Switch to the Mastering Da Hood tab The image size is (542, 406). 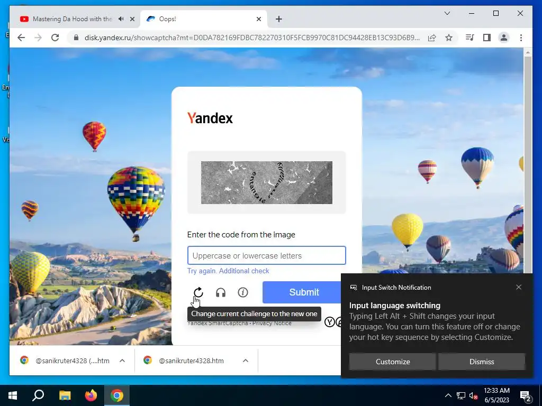(72, 19)
